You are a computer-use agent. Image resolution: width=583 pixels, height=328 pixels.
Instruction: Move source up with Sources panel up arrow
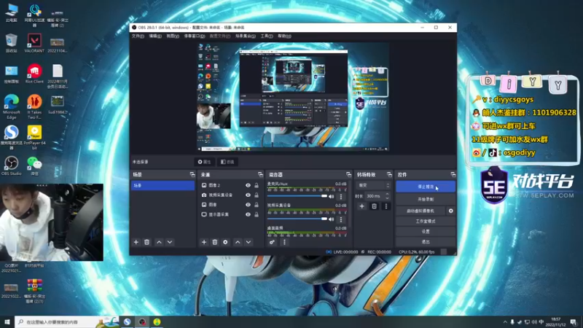click(x=238, y=242)
